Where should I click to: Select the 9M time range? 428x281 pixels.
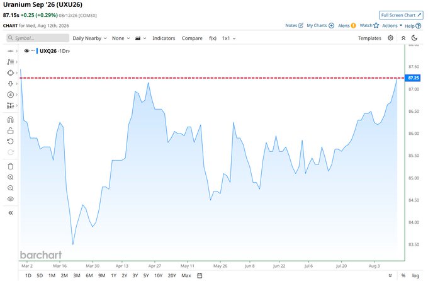pos(102,275)
